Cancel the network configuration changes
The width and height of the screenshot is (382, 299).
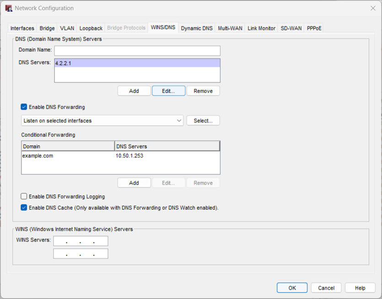coord(326,288)
